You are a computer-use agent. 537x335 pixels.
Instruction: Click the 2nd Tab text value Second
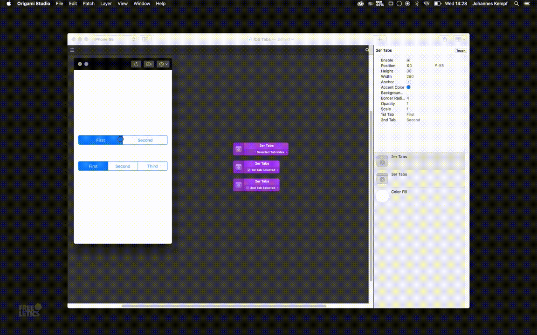click(413, 120)
